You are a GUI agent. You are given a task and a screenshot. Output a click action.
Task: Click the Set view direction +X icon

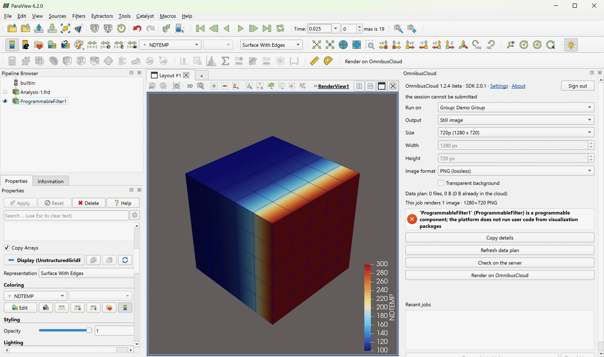tap(383, 45)
